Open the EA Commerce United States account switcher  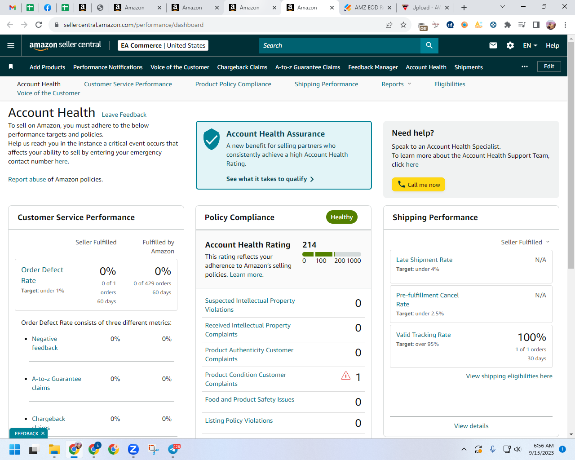(163, 45)
